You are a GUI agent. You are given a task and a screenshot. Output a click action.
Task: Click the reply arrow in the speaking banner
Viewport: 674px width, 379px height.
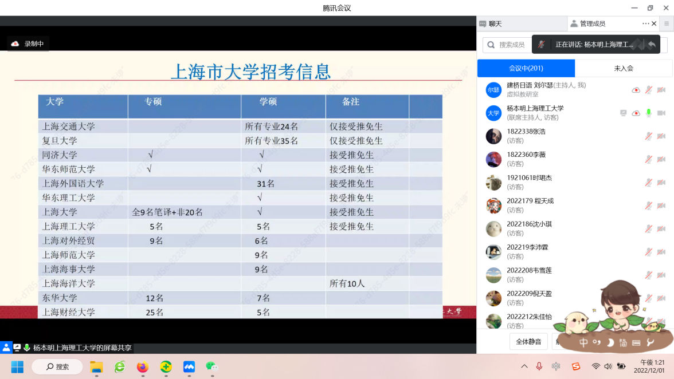tap(652, 45)
